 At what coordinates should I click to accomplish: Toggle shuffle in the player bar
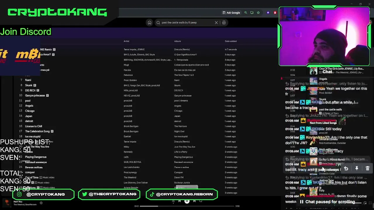tap(173, 201)
